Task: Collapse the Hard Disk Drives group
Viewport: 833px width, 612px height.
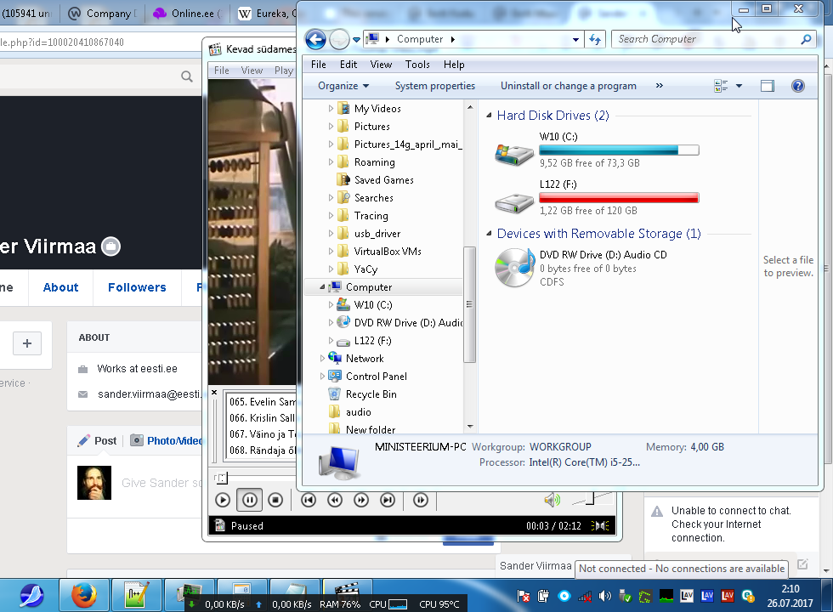Action: click(x=489, y=116)
